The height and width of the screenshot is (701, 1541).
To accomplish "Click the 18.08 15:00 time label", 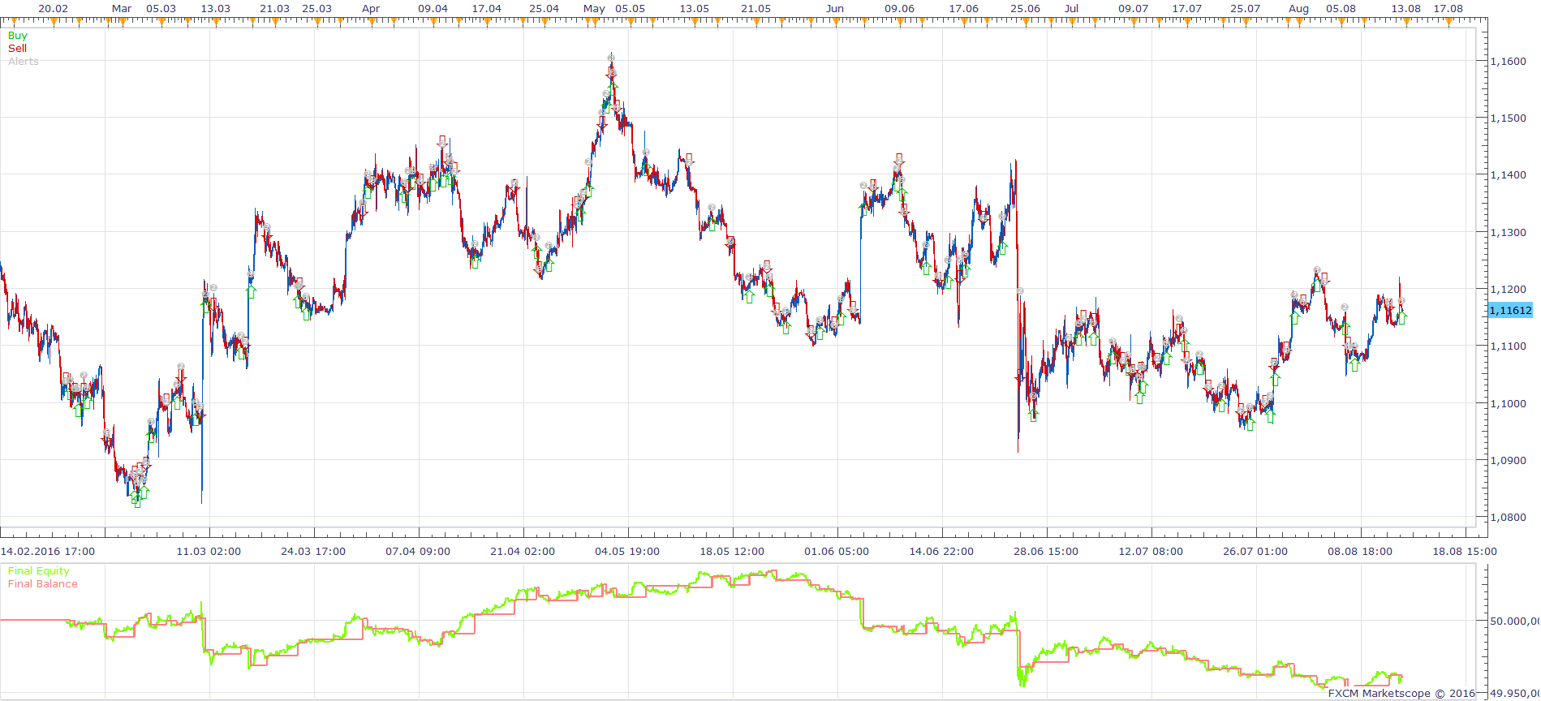I will click(x=1465, y=552).
